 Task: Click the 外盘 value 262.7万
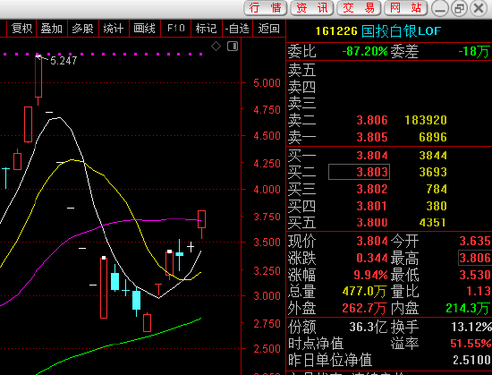(364, 309)
